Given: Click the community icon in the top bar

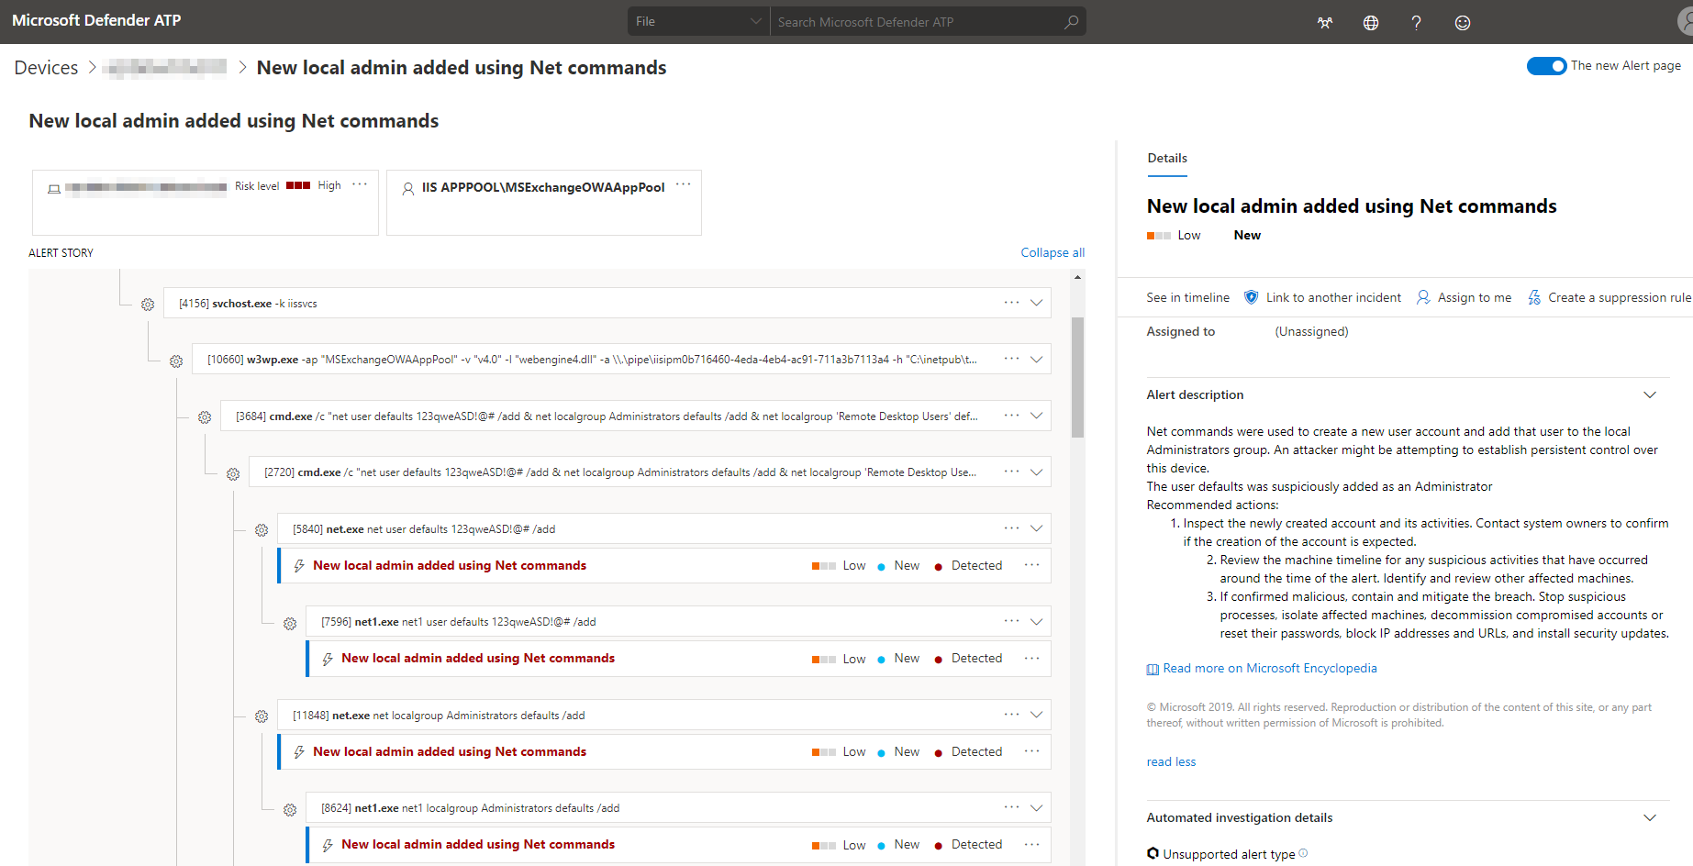Looking at the screenshot, I should (1324, 22).
